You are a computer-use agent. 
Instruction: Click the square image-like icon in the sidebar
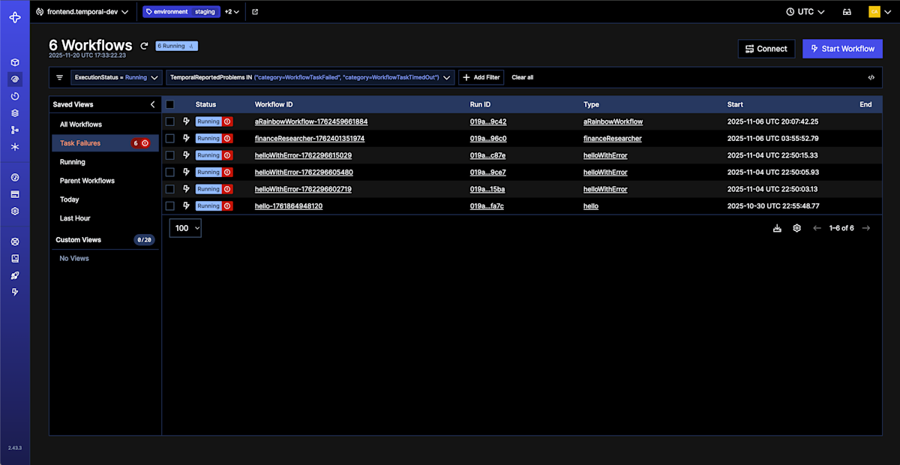click(15, 259)
